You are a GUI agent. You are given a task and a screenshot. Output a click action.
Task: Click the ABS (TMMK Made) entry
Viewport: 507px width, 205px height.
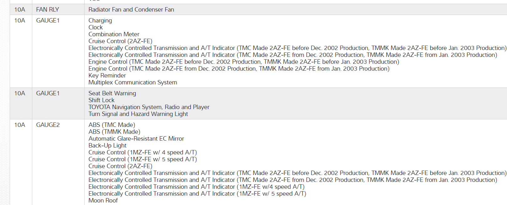coord(114,132)
